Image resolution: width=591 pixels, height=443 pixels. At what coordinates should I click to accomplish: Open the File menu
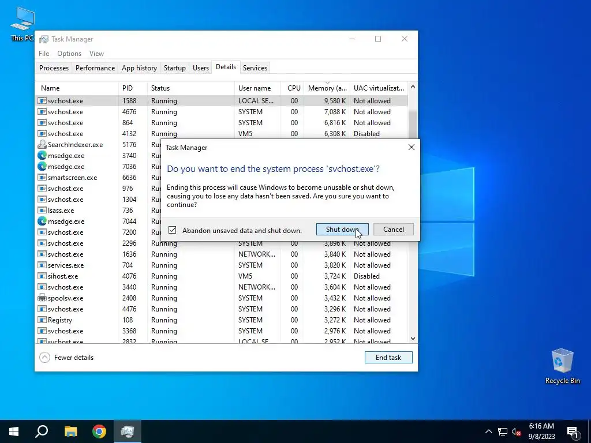pos(44,54)
